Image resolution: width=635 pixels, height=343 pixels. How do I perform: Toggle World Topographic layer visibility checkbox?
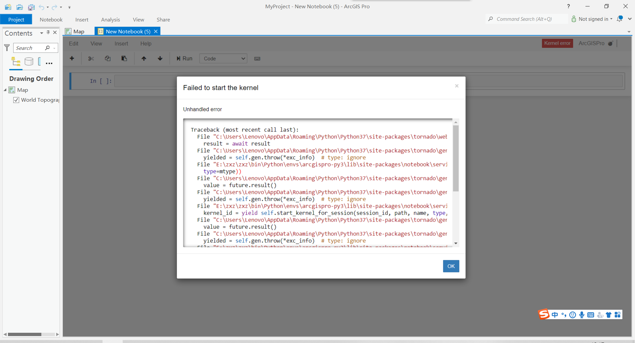point(16,100)
